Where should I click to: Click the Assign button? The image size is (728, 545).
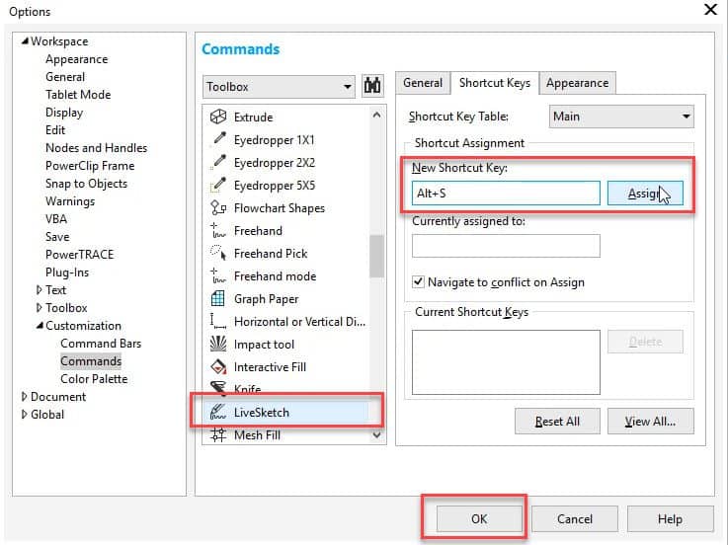point(644,194)
